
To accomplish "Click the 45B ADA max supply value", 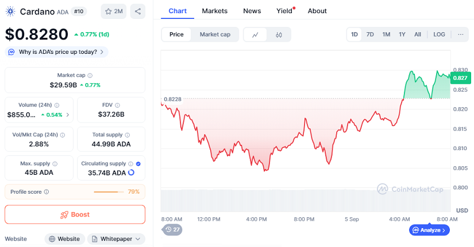I will pos(39,172).
